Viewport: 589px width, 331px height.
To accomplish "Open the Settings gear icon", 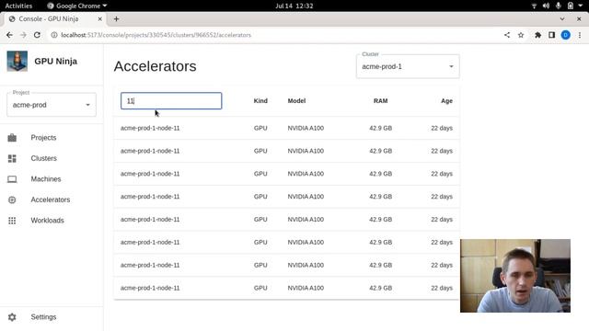I will (12, 317).
